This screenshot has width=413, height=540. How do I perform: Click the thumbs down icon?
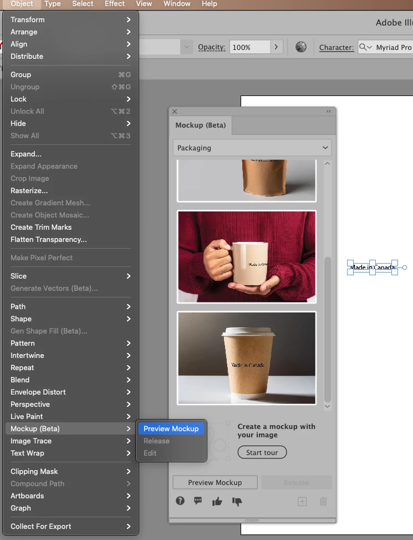[x=237, y=502]
